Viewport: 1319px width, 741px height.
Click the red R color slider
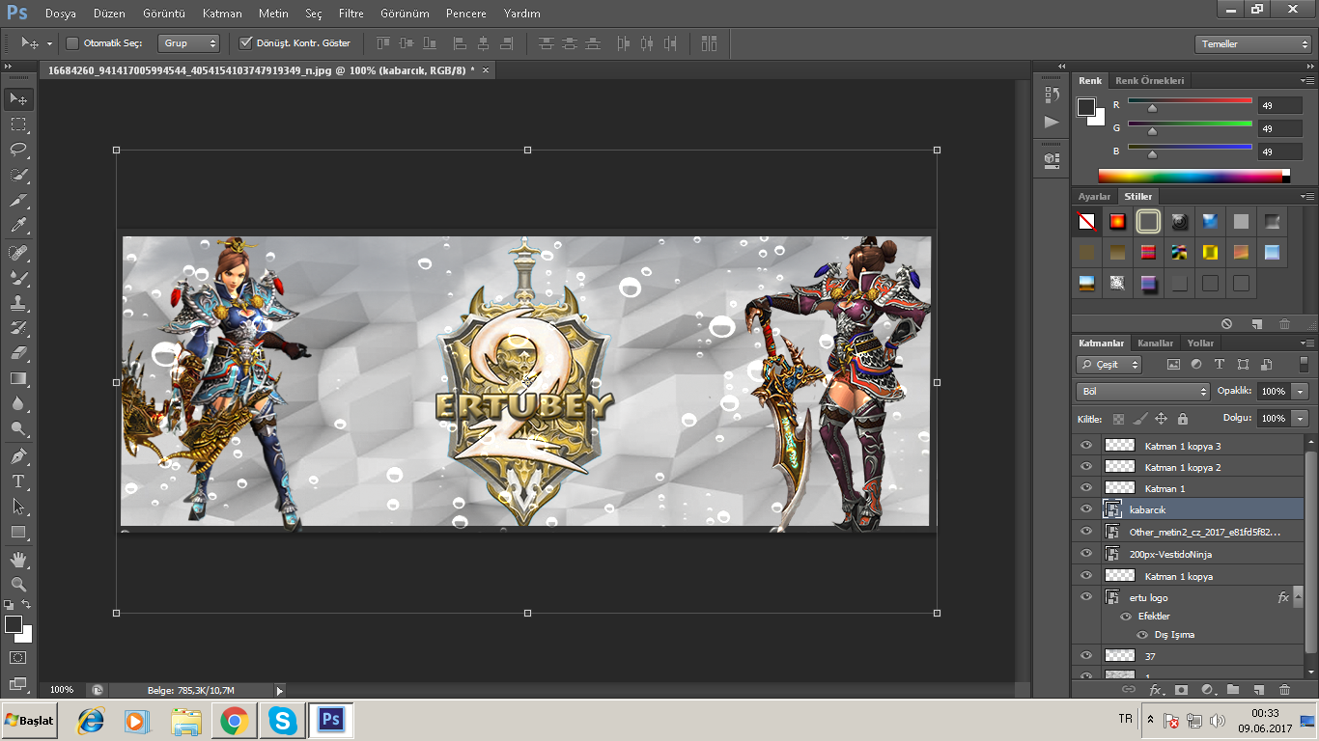1190,101
